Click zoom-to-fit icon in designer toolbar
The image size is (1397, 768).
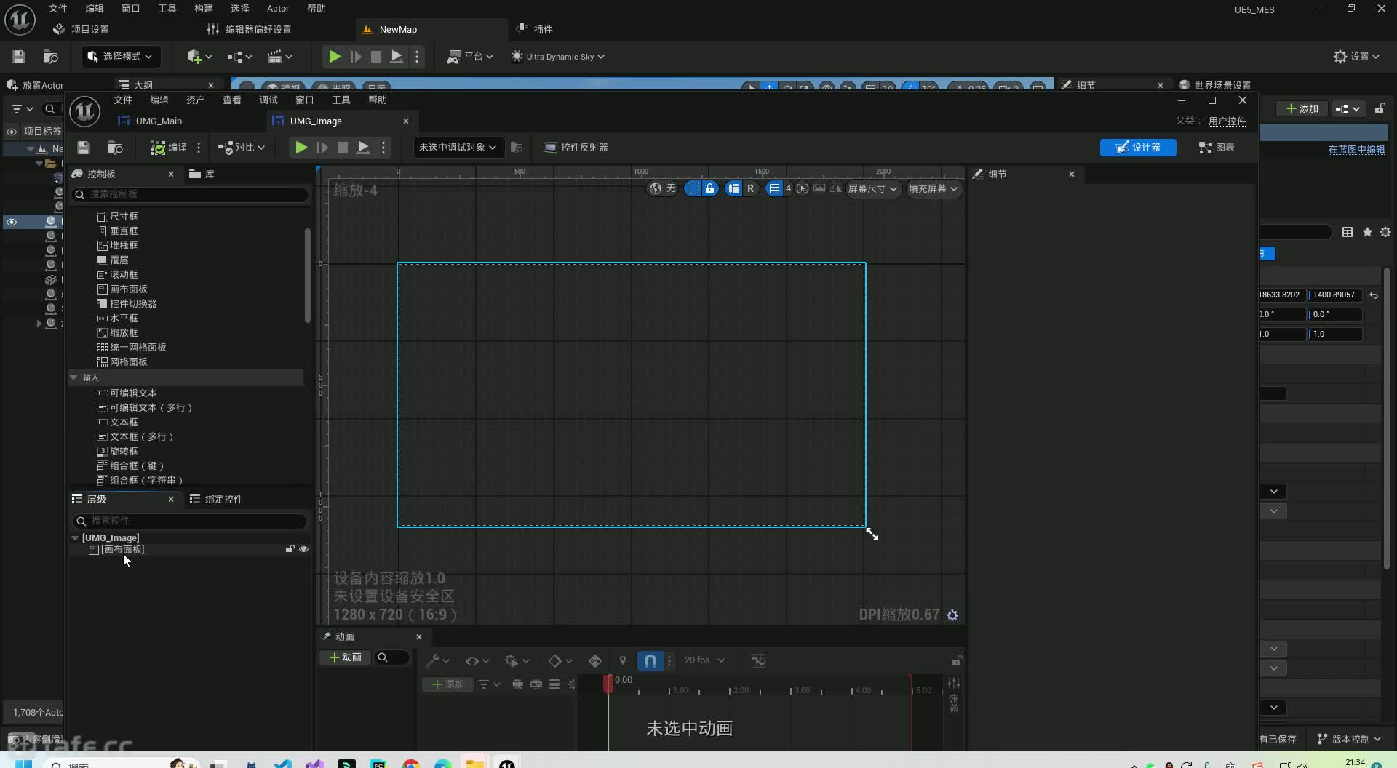tap(803, 189)
